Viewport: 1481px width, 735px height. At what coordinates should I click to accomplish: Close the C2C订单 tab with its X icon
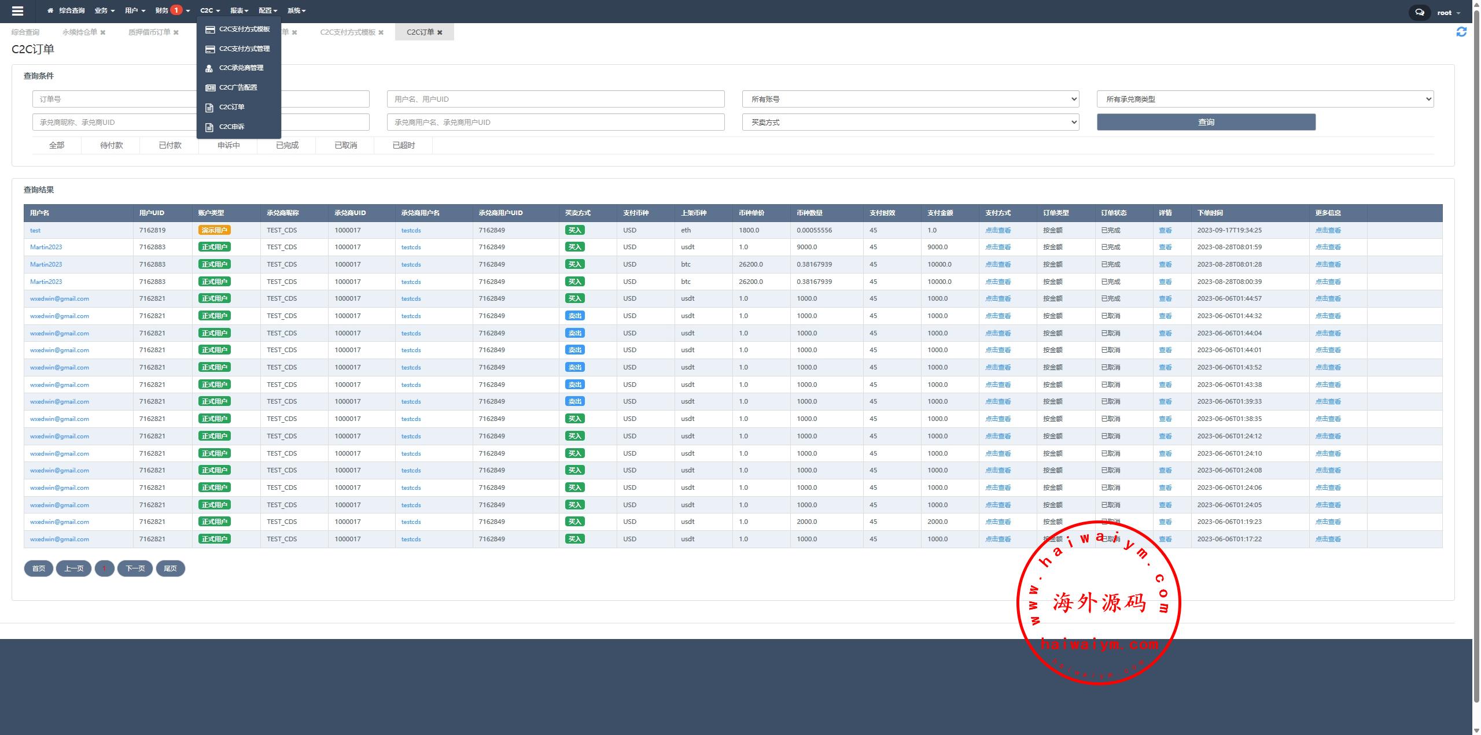point(440,33)
